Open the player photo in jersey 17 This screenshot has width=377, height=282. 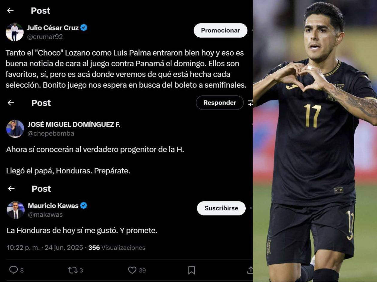pos(315,141)
